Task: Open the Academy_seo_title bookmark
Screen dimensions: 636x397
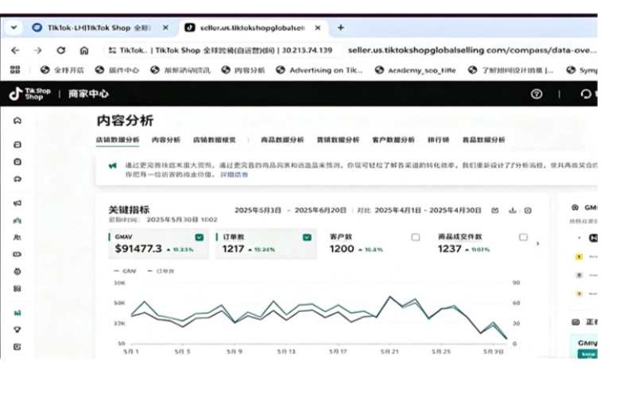Action: (415, 70)
